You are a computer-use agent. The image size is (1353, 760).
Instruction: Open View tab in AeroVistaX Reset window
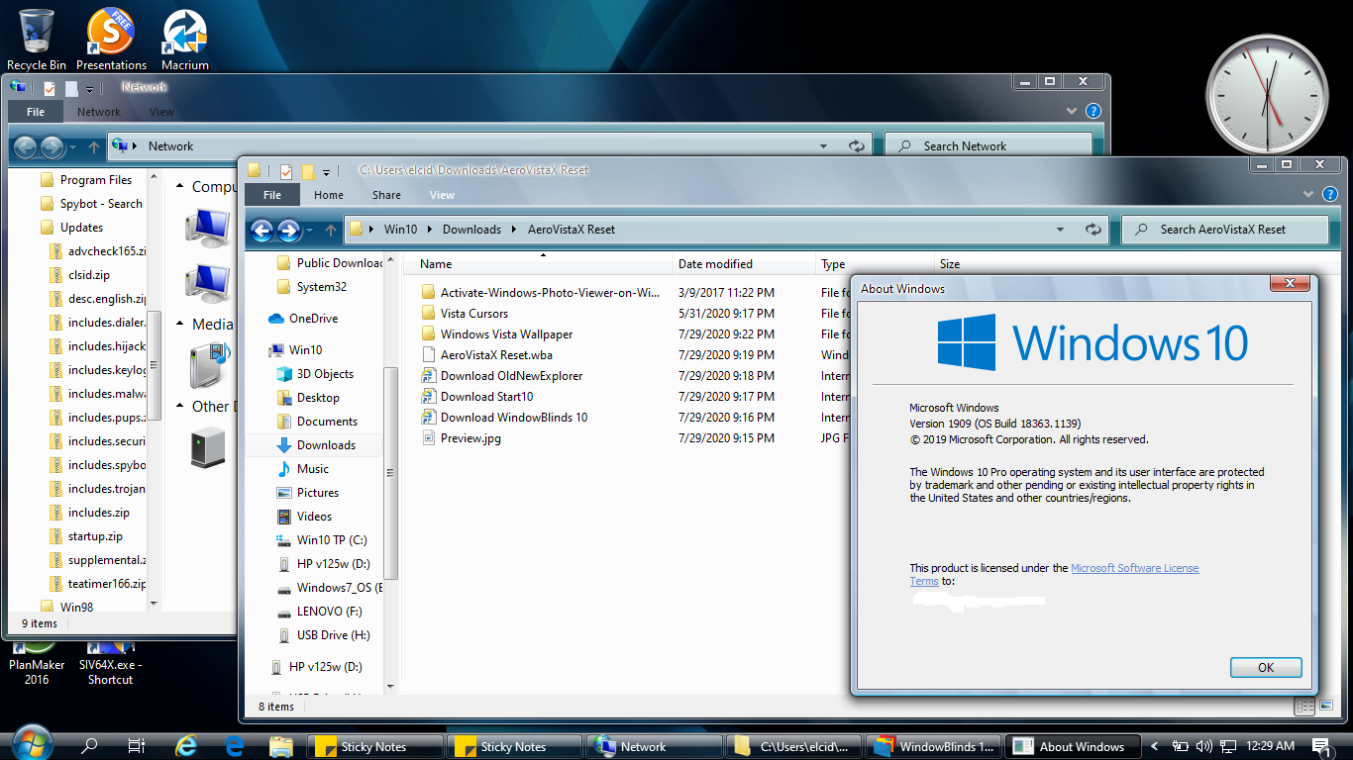(442, 195)
